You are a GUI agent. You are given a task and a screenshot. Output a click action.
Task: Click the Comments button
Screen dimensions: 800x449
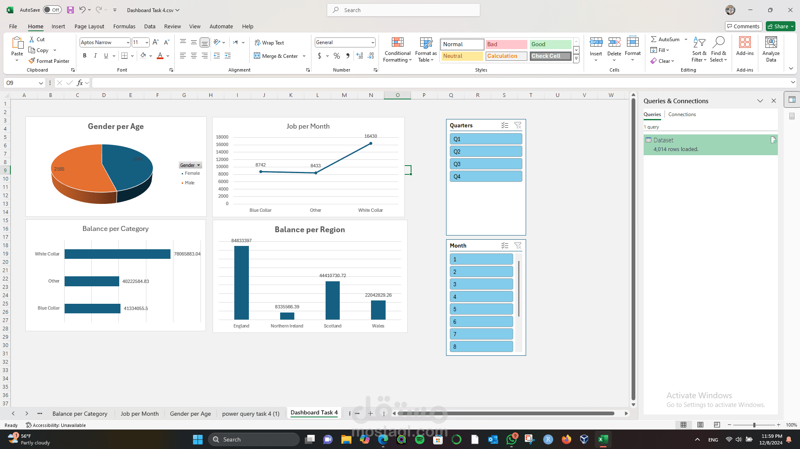pos(744,26)
